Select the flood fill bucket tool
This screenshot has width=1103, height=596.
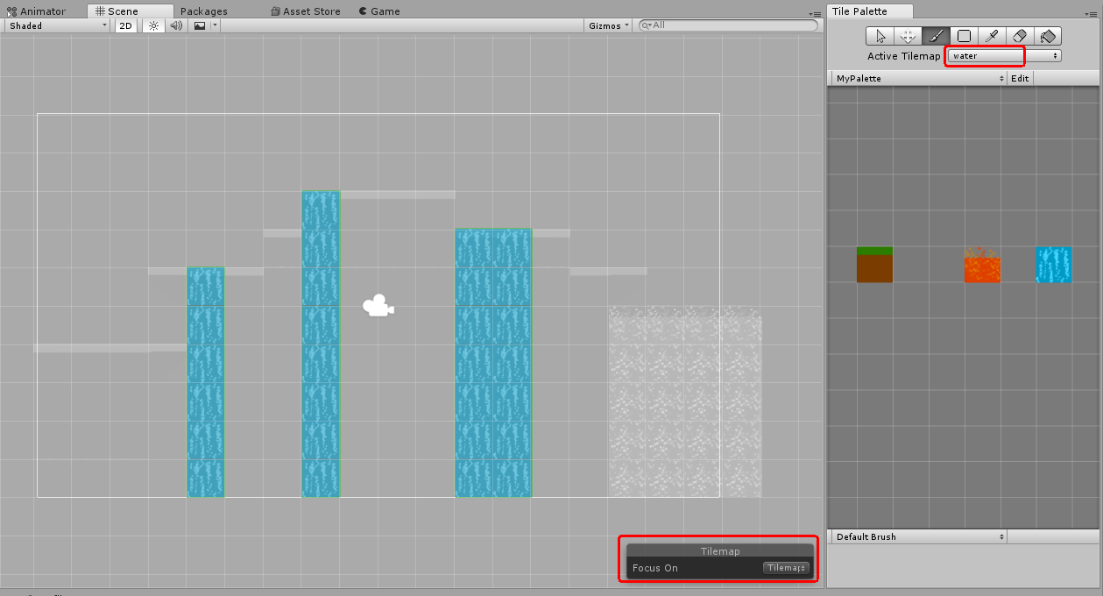[x=1048, y=36]
